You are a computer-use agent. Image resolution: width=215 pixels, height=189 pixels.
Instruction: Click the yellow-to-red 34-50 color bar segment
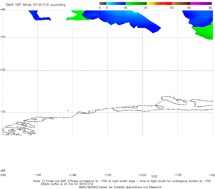pos(159,3)
